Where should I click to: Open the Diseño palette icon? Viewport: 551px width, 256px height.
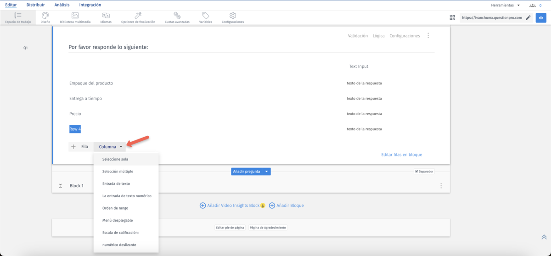tap(45, 16)
